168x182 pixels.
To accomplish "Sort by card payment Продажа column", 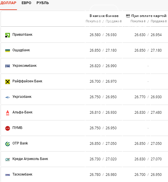I will (159, 21).
